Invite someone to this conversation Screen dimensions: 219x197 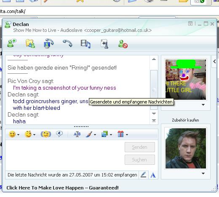point(12,44)
